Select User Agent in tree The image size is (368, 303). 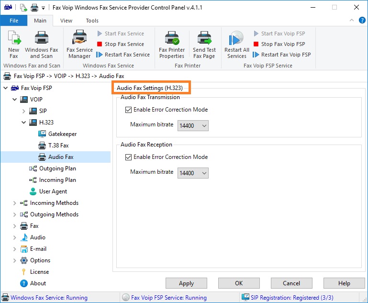(48, 191)
